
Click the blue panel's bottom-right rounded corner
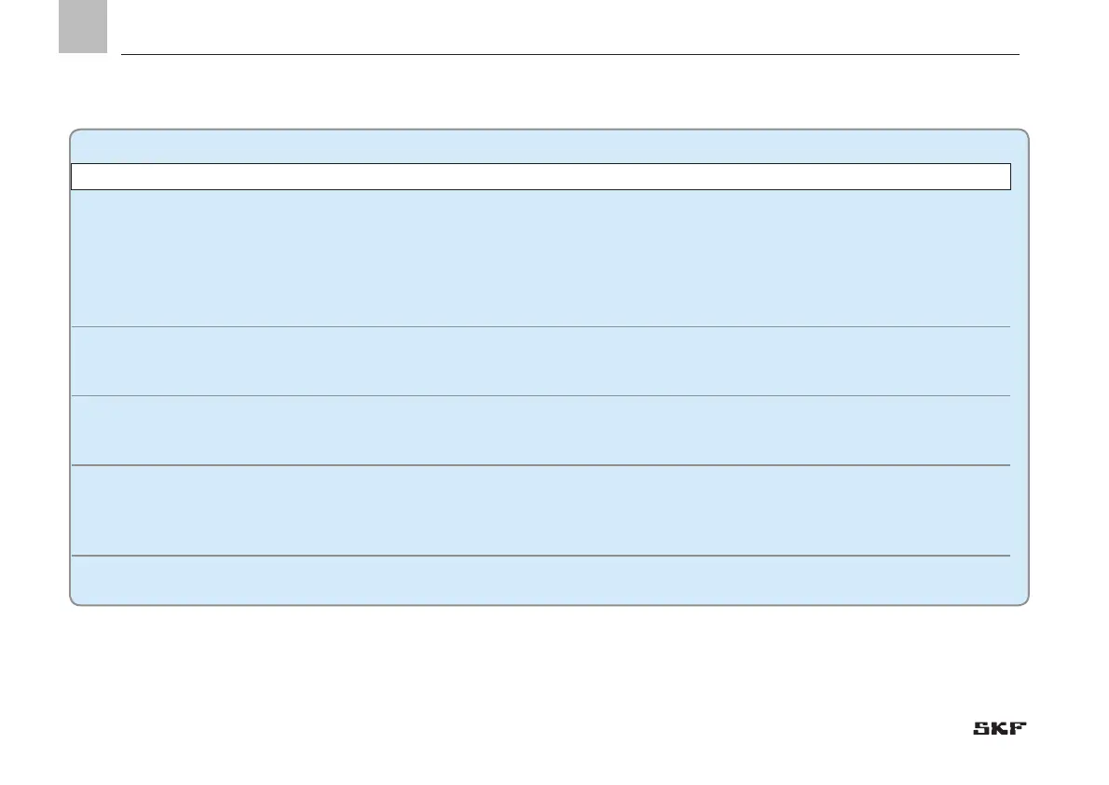pyautogui.click(x=1023, y=600)
